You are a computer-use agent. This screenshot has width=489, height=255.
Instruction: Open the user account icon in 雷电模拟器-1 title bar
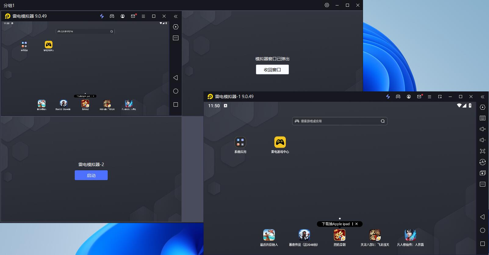(x=408, y=97)
